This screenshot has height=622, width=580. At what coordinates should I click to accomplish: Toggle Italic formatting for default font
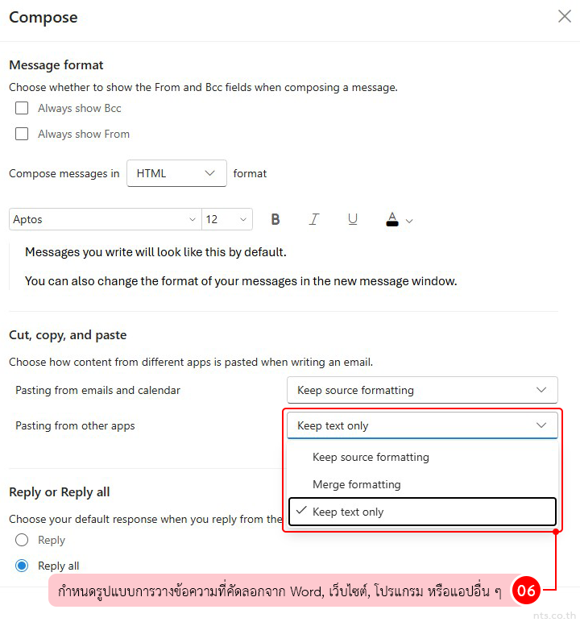pos(314,219)
